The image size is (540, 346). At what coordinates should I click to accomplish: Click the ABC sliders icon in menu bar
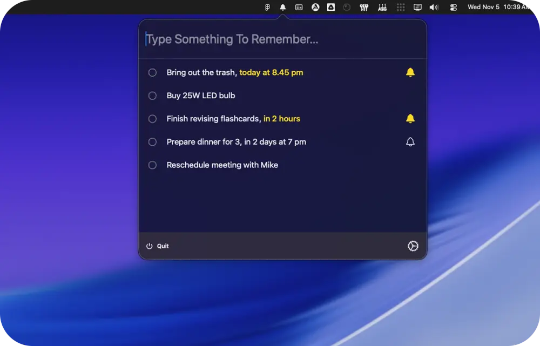[382, 7]
